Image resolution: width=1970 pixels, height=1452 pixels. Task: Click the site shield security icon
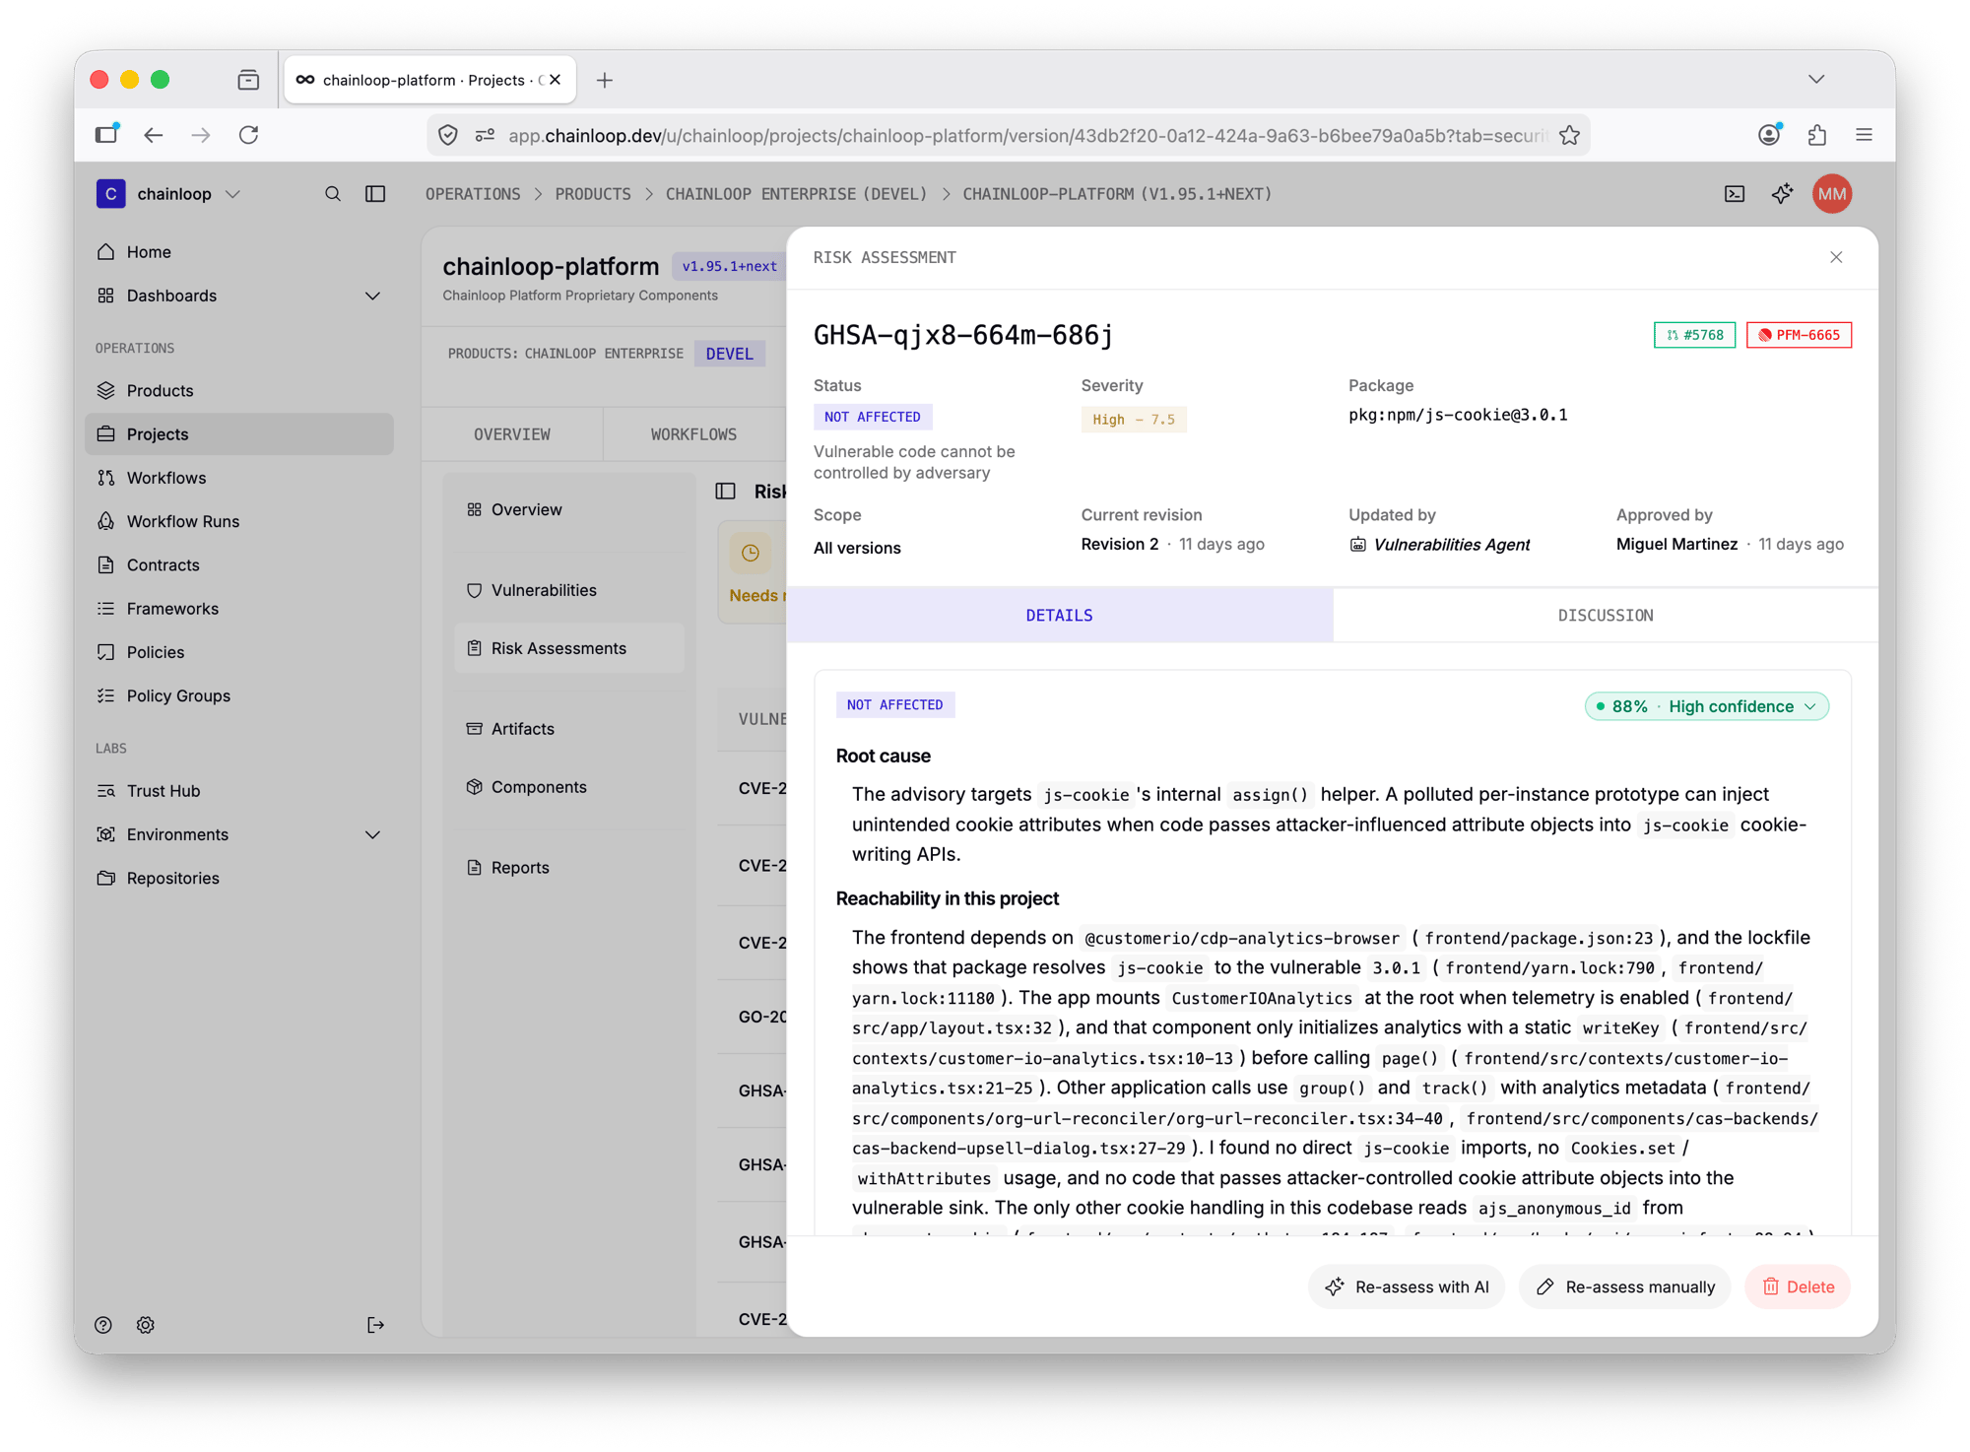[448, 136]
